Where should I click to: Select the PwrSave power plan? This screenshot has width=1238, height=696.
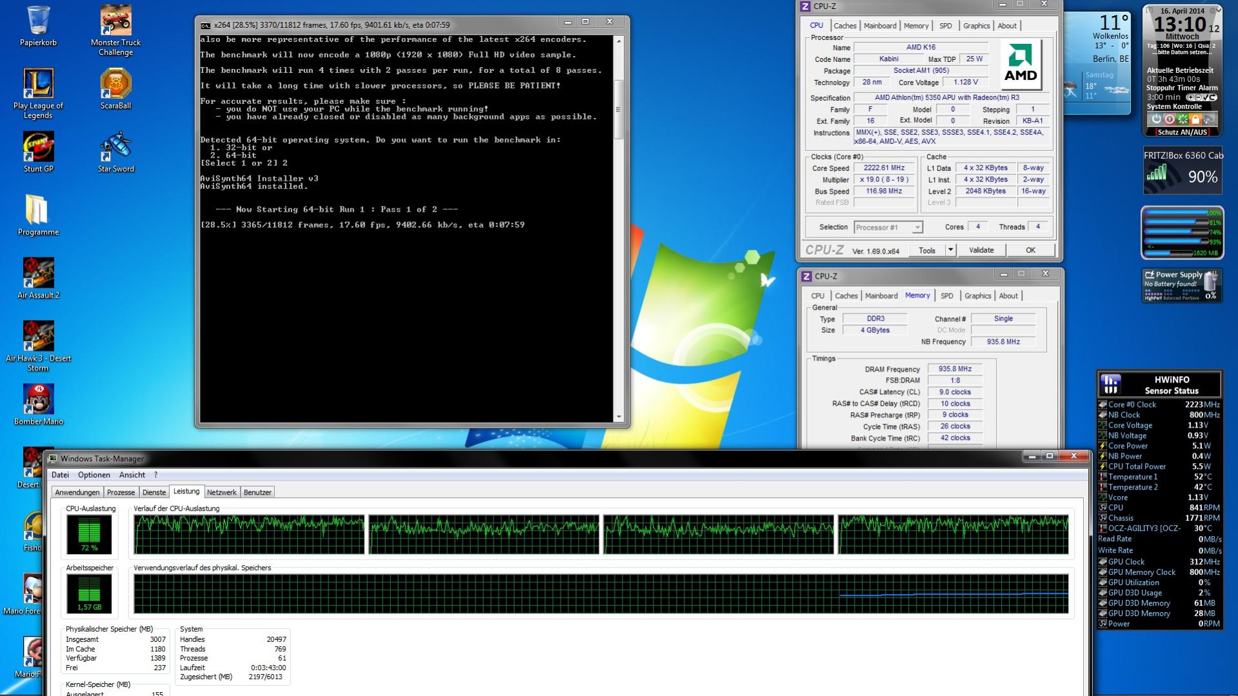[x=1192, y=298]
